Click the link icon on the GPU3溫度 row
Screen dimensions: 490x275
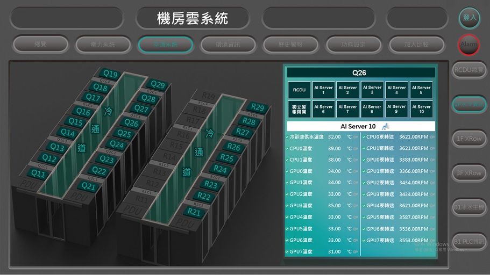tap(356, 206)
